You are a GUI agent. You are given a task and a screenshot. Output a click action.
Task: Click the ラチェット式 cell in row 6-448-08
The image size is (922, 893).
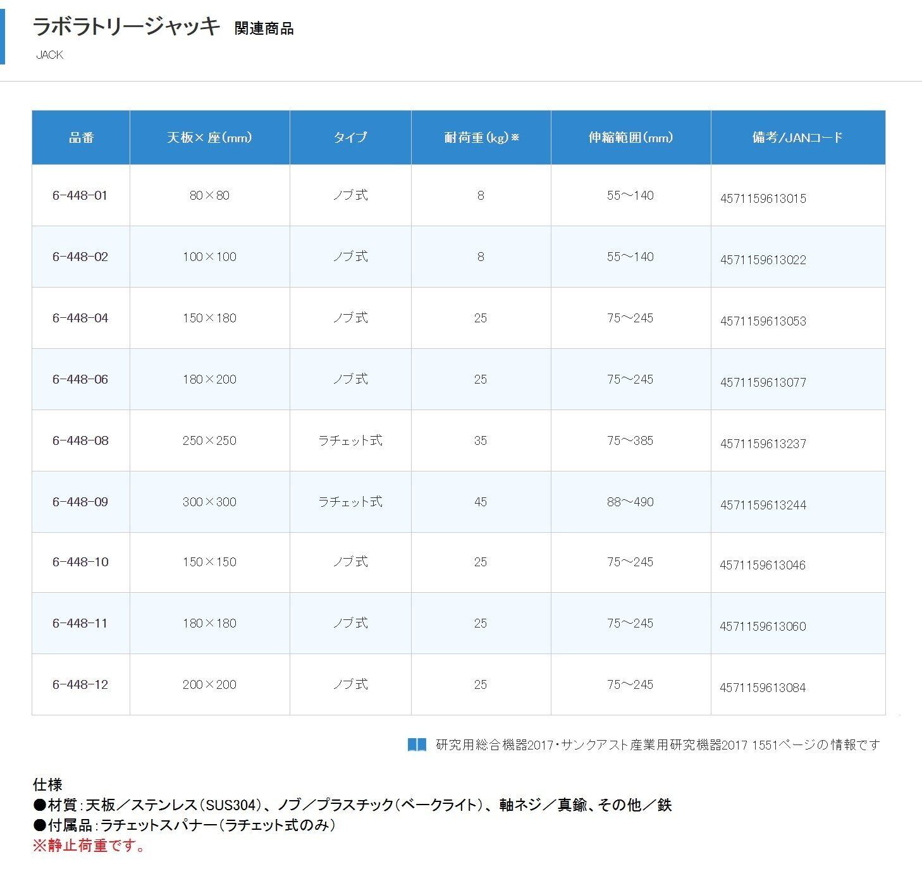point(350,441)
